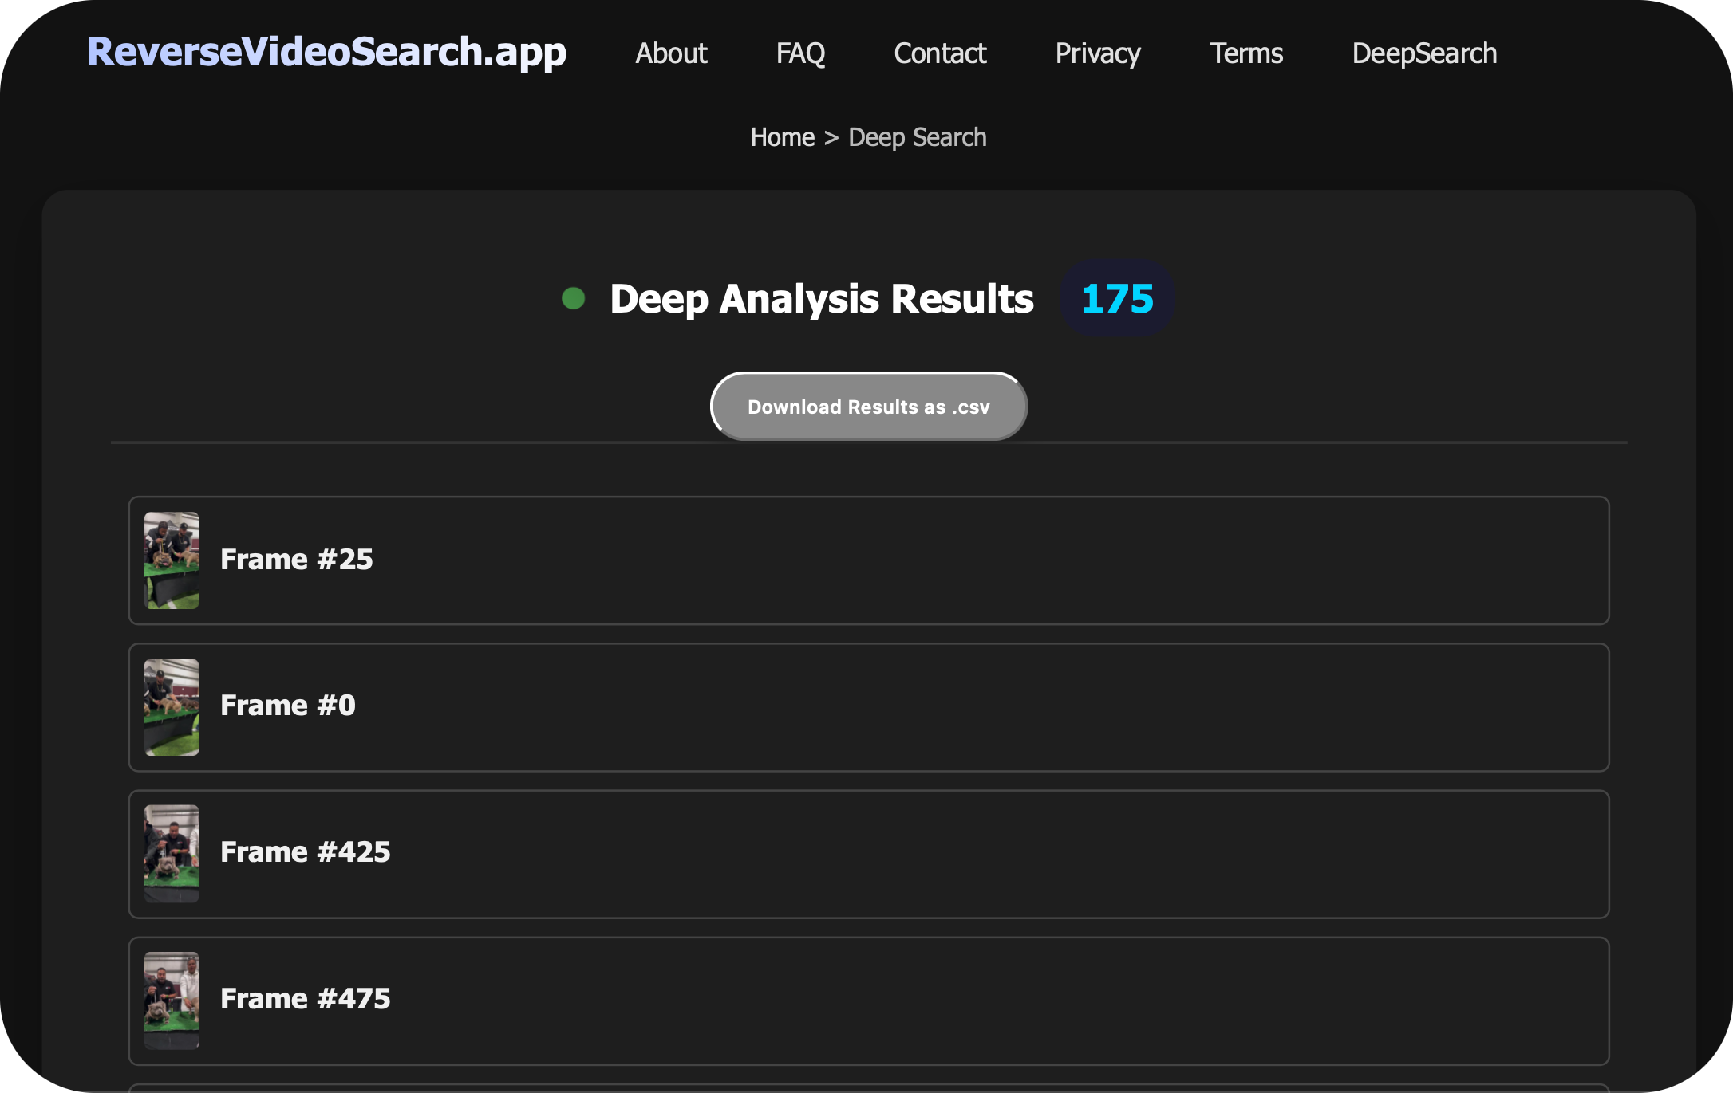
Task: Open the ReverseVideoSearch.app home logo
Action: point(326,53)
